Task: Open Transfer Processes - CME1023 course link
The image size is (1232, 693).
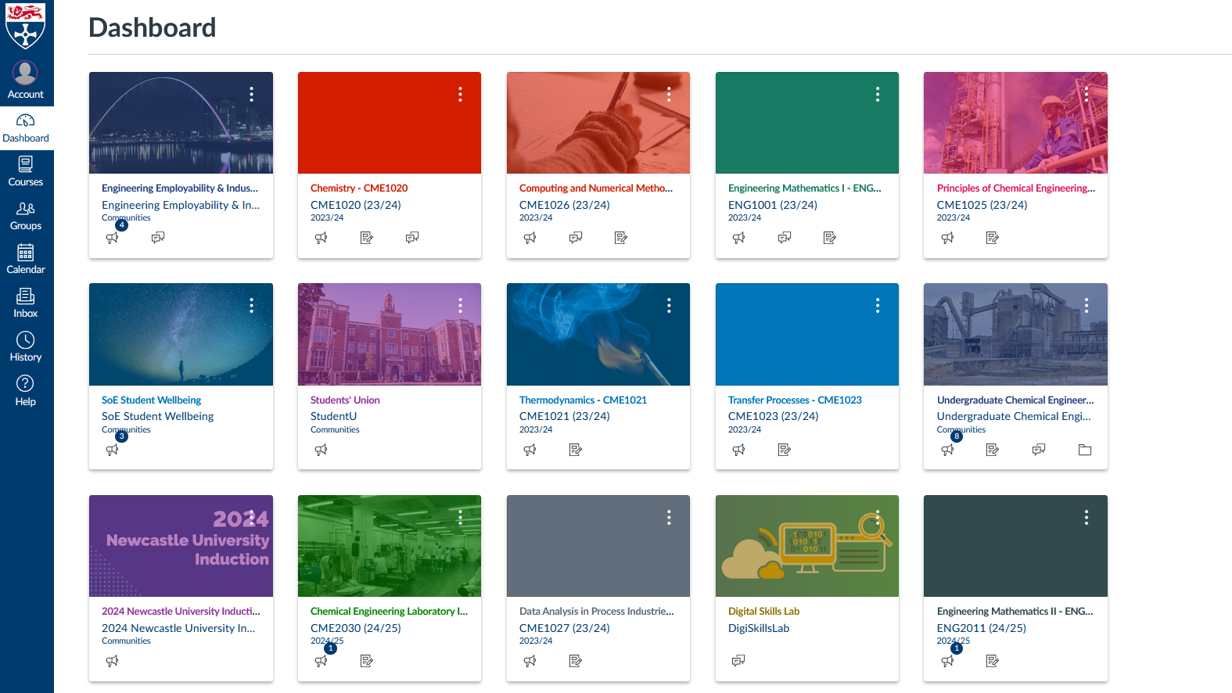Action: click(x=795, y=400)
